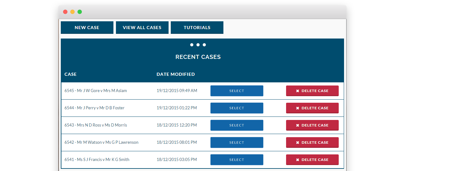Click the Date Modified column header
470x171 pixels.
click(x=175, y=74)
